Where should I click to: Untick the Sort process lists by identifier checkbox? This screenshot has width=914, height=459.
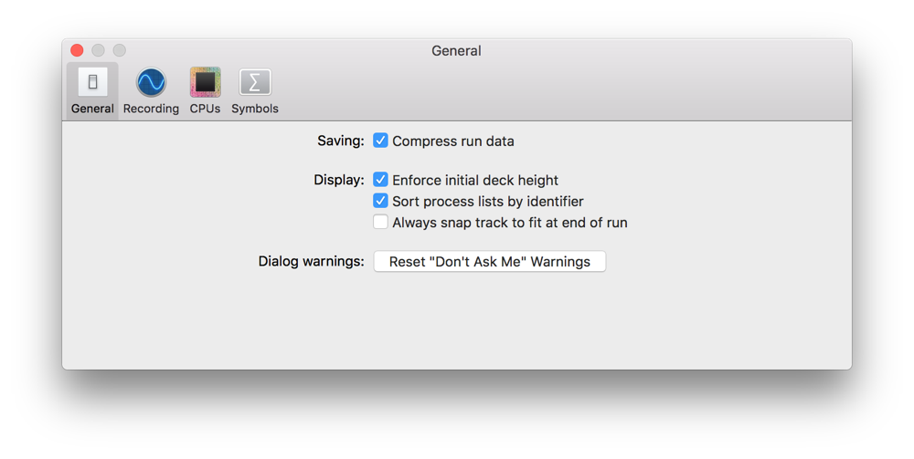pos(380,201)
